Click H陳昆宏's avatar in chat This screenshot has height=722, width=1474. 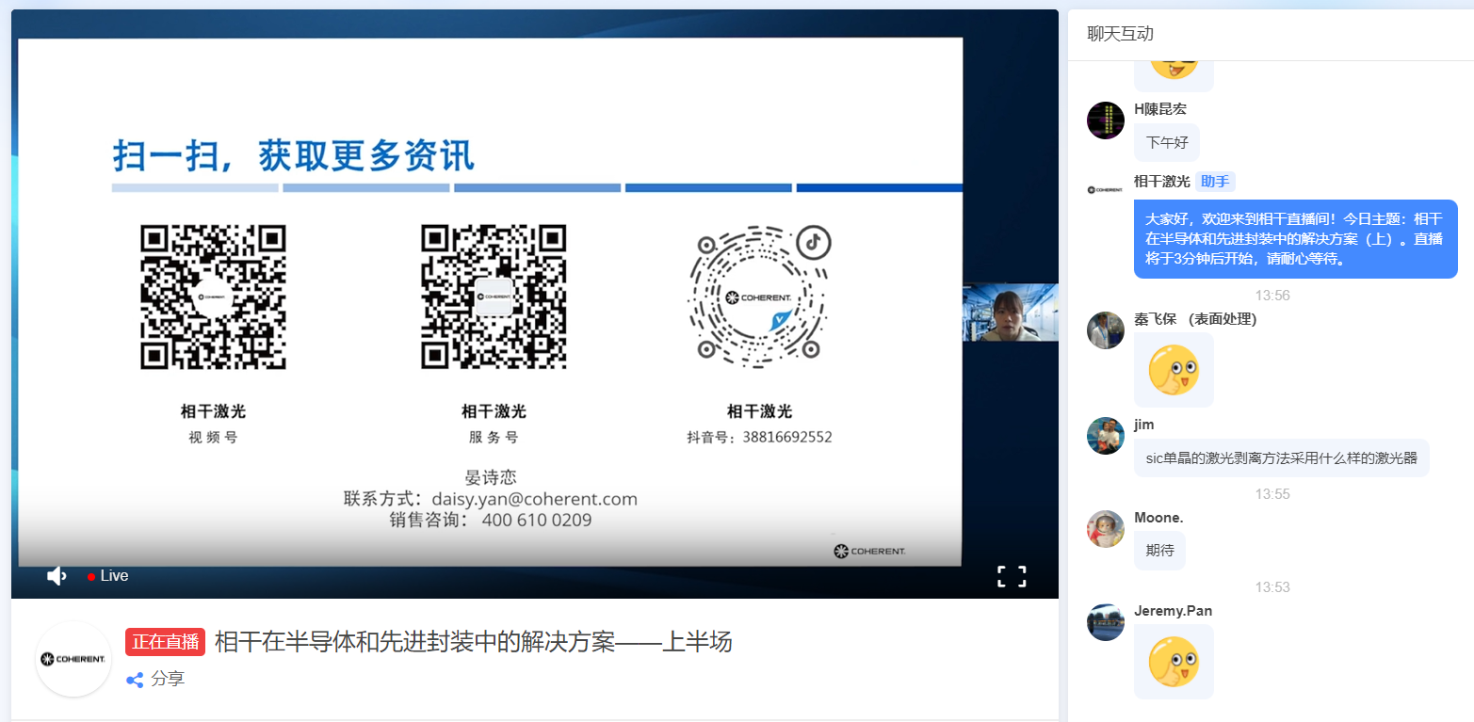(1106, 120)
